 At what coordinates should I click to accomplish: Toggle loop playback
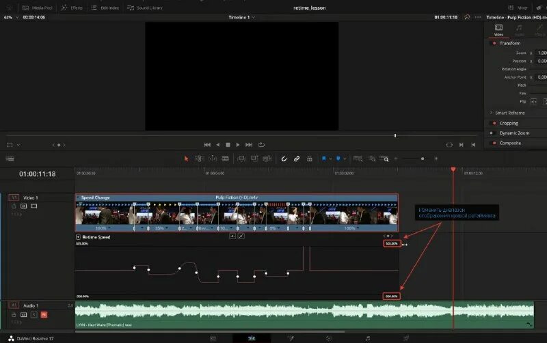point(261,145)
